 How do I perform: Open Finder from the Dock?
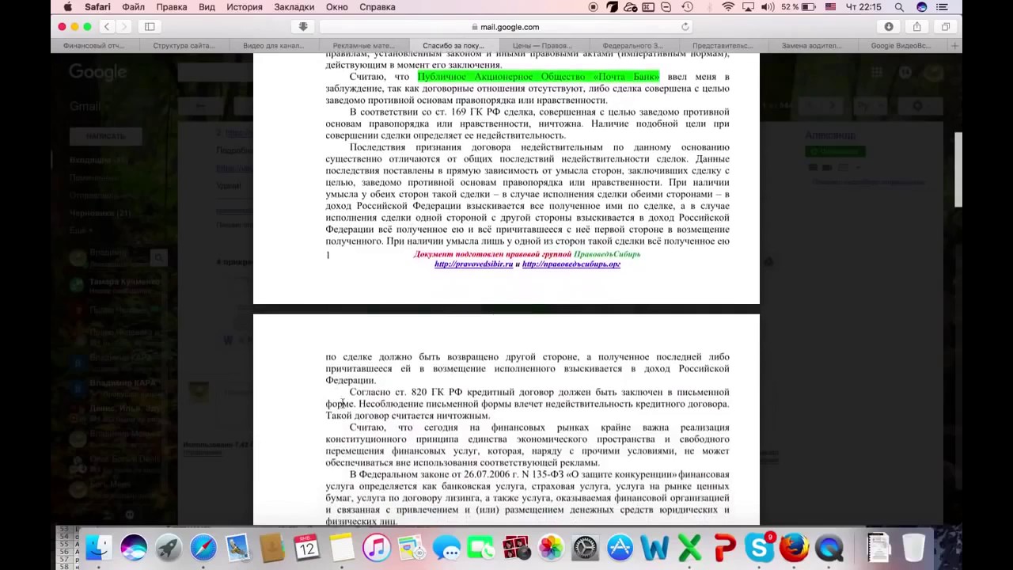(99, 548)
